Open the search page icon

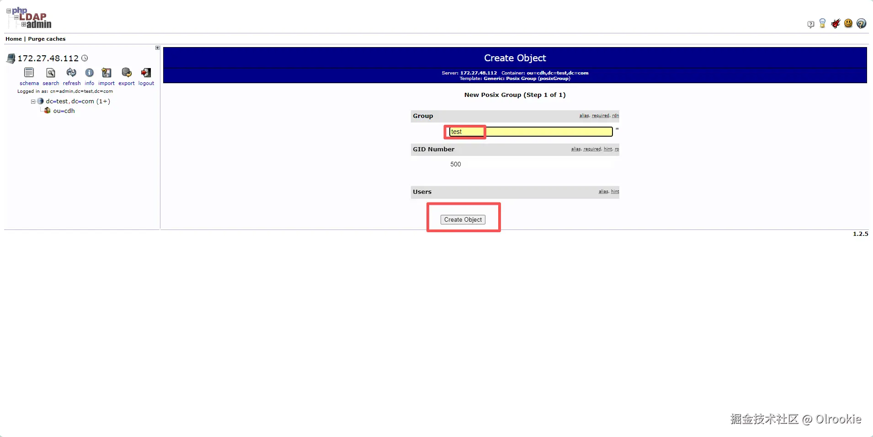[x=51, y=73]
